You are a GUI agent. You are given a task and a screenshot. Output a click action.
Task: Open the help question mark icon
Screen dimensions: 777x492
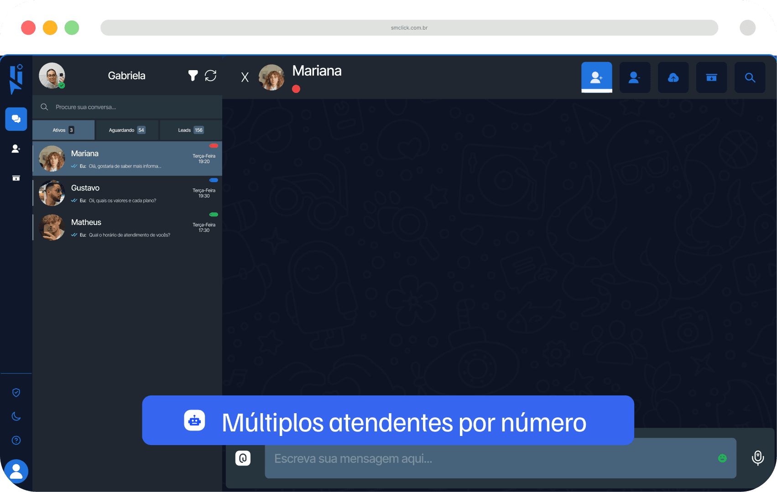coord(16,440)
